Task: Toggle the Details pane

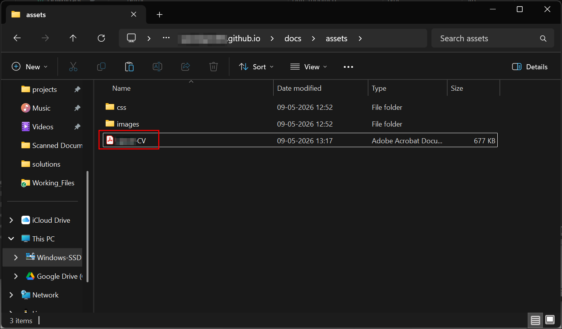Action: click(x=530, y=67)
